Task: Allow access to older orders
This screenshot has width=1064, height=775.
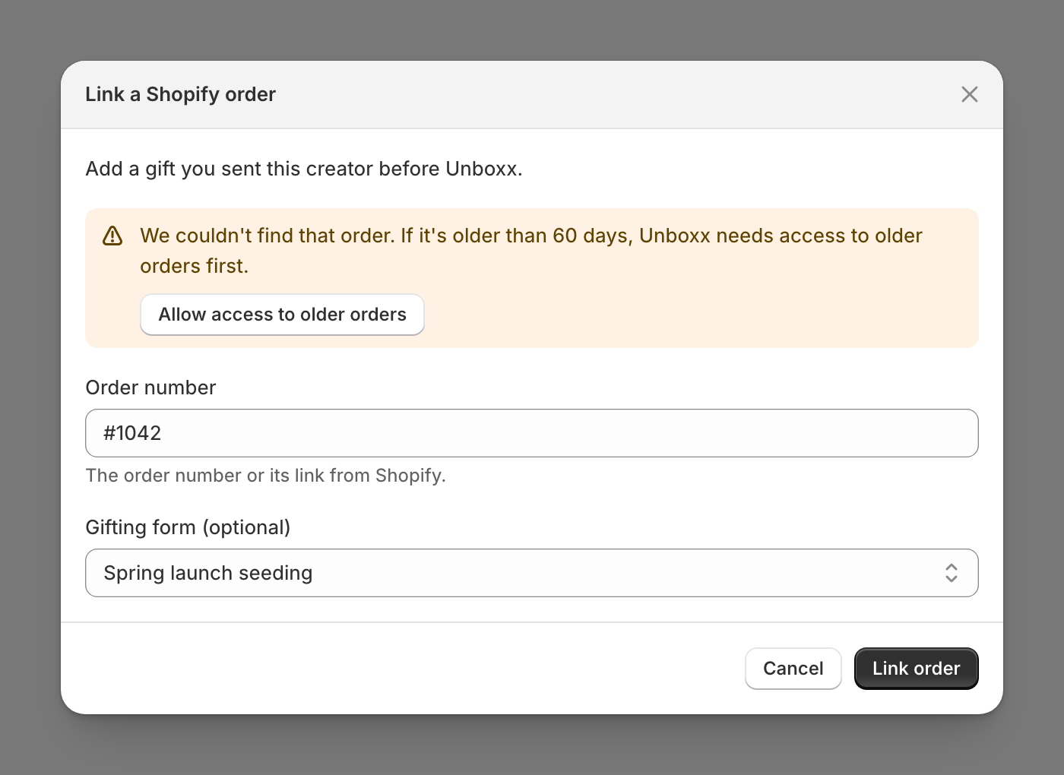Action: pyautogui.click(x=282, y=315)
